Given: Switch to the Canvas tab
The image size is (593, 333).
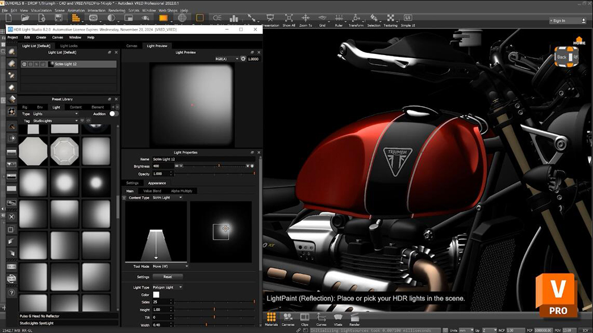Looking at the screenshot, I should coord(132,46).
